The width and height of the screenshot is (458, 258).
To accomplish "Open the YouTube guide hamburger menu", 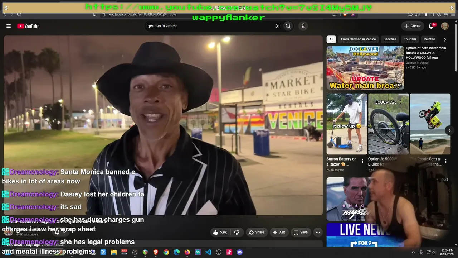I will (9, 26).
